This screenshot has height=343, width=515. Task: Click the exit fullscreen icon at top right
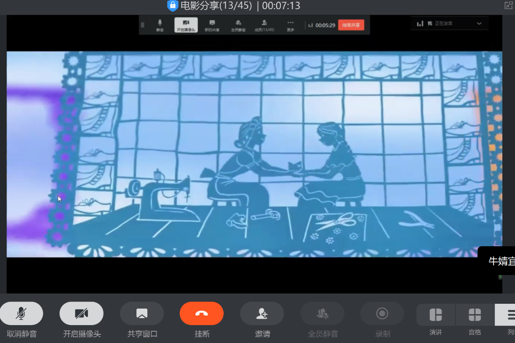[508, 5]
